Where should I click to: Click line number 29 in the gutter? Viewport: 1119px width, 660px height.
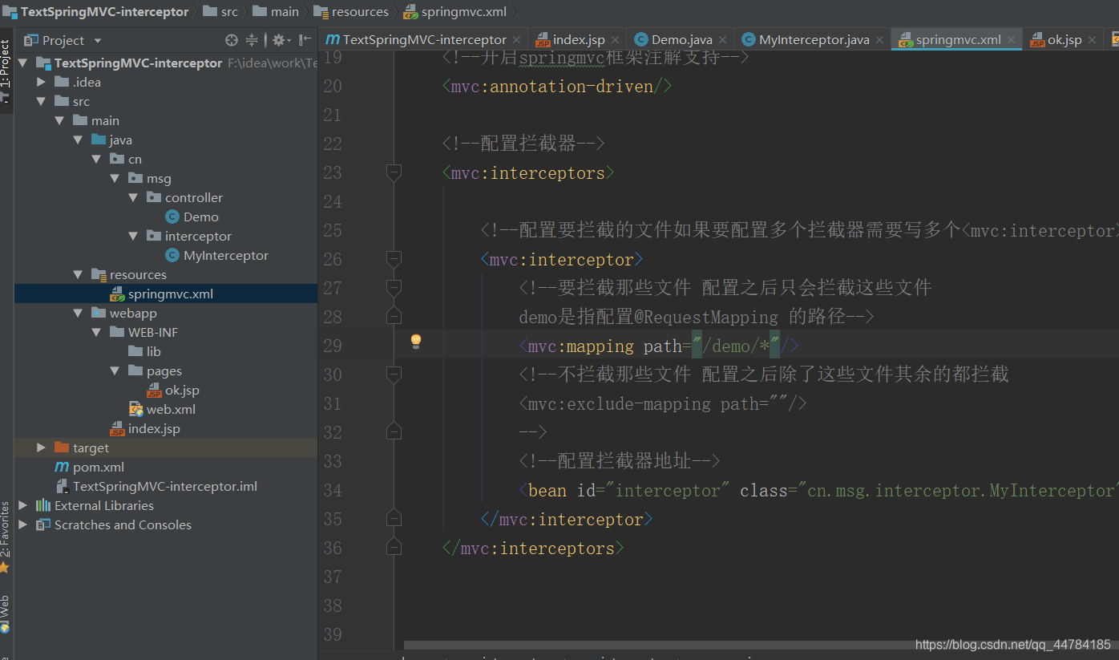pyautogui.click(x=332, y=346)
